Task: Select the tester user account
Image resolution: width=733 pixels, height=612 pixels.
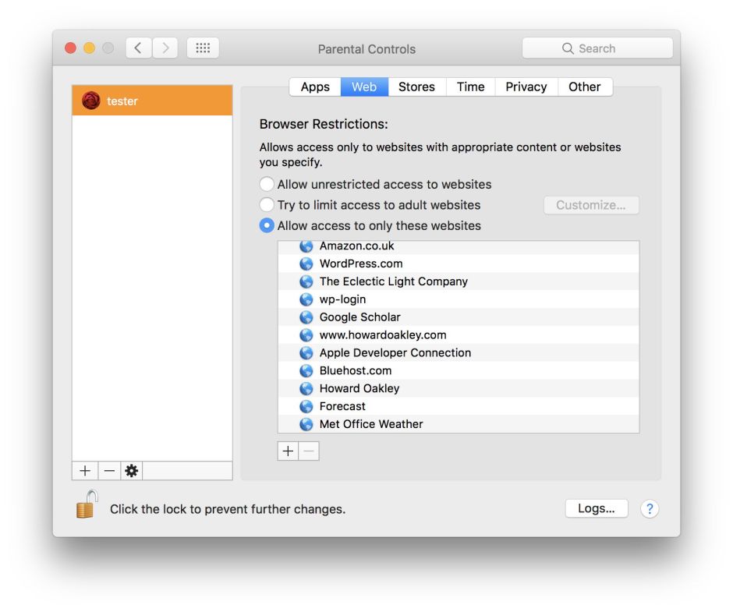Action: [152, 101]
